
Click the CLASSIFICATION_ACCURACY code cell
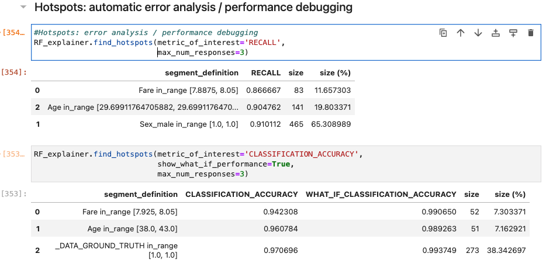pyautogui.click(x=286, y=164)
